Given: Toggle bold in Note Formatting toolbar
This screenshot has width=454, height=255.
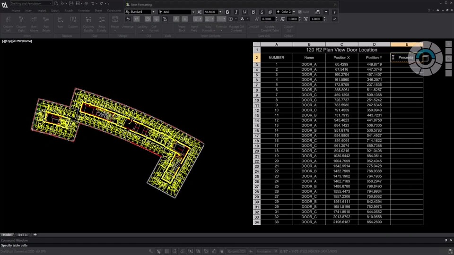Looking at the screenshot, I should pyautogui.click(x=227, y=12).
